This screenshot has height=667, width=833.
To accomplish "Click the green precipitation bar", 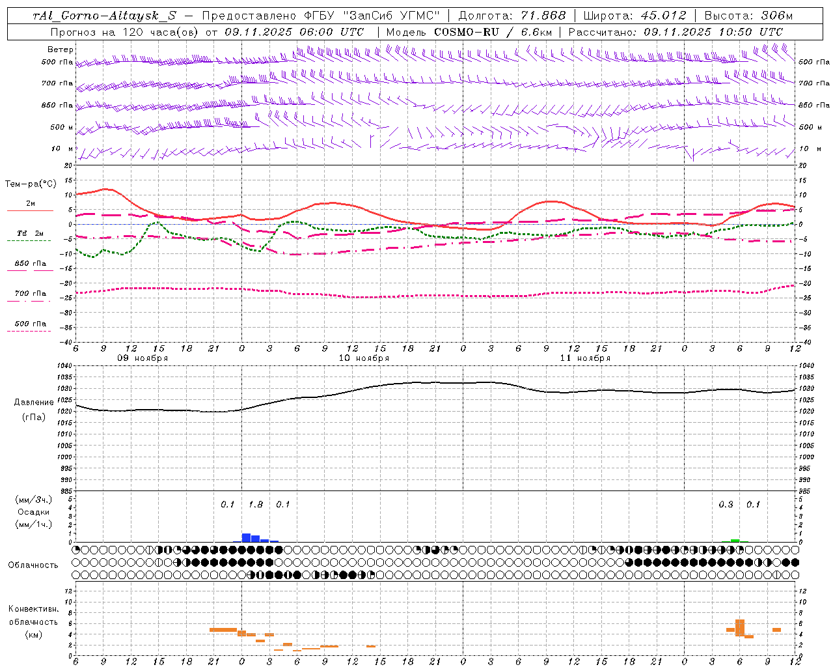I will pyautogui.click(x=735, y=541).
